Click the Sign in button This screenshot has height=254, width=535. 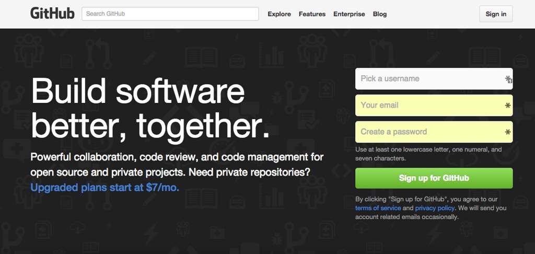pyautogui.click(x=496, y=14)
